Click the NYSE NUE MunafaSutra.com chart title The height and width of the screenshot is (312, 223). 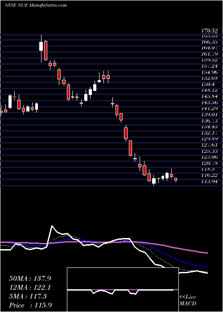(x=35, y=5)
